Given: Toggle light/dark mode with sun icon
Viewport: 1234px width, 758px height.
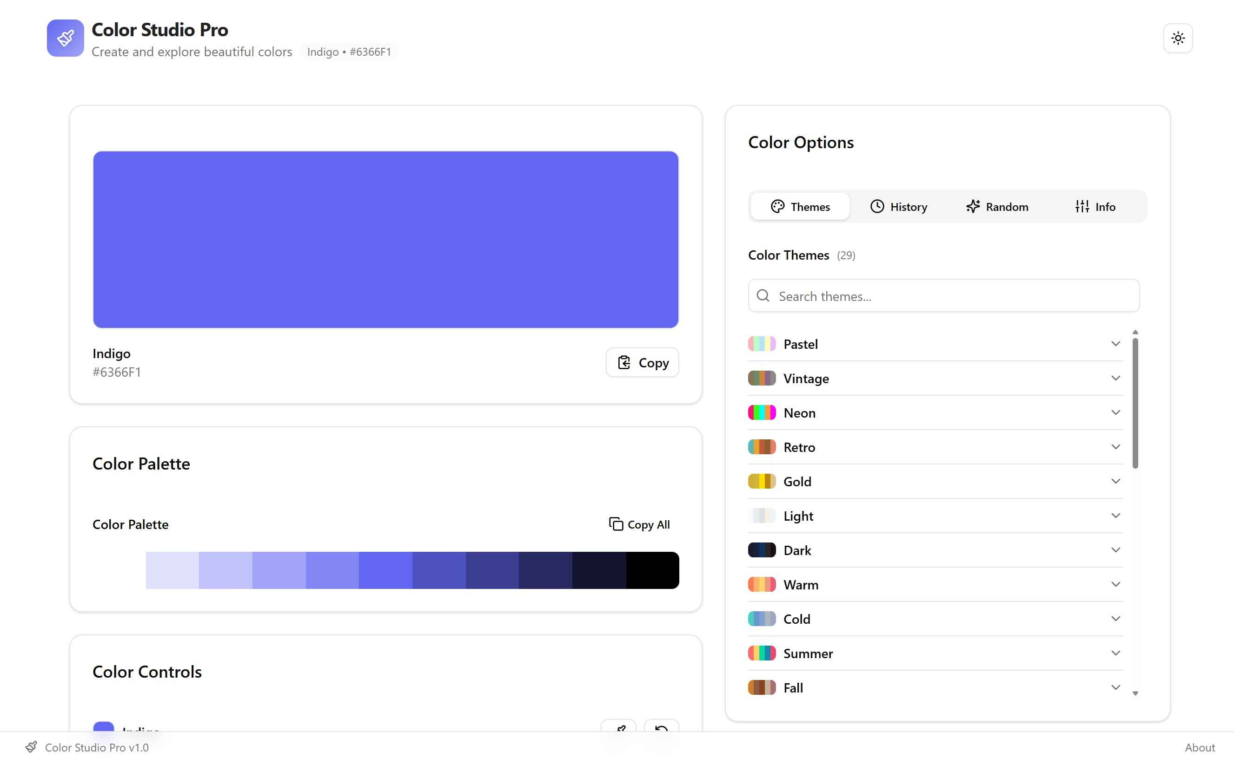Looking at the screenshot, I should 1178,38.
